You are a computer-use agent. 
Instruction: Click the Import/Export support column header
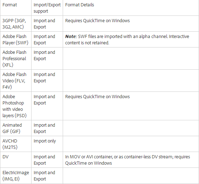pos(47,8)
